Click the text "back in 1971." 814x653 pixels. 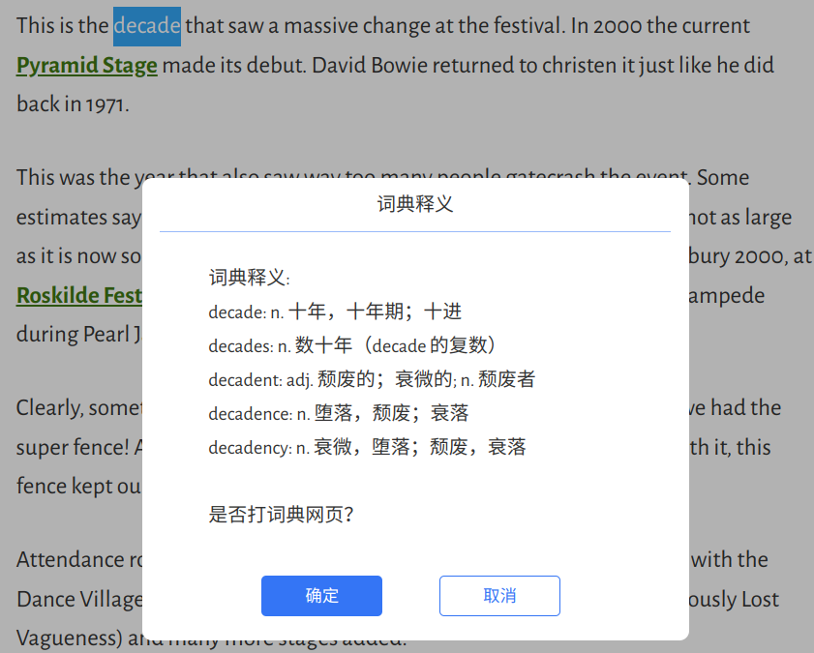(x=73, y=104)
